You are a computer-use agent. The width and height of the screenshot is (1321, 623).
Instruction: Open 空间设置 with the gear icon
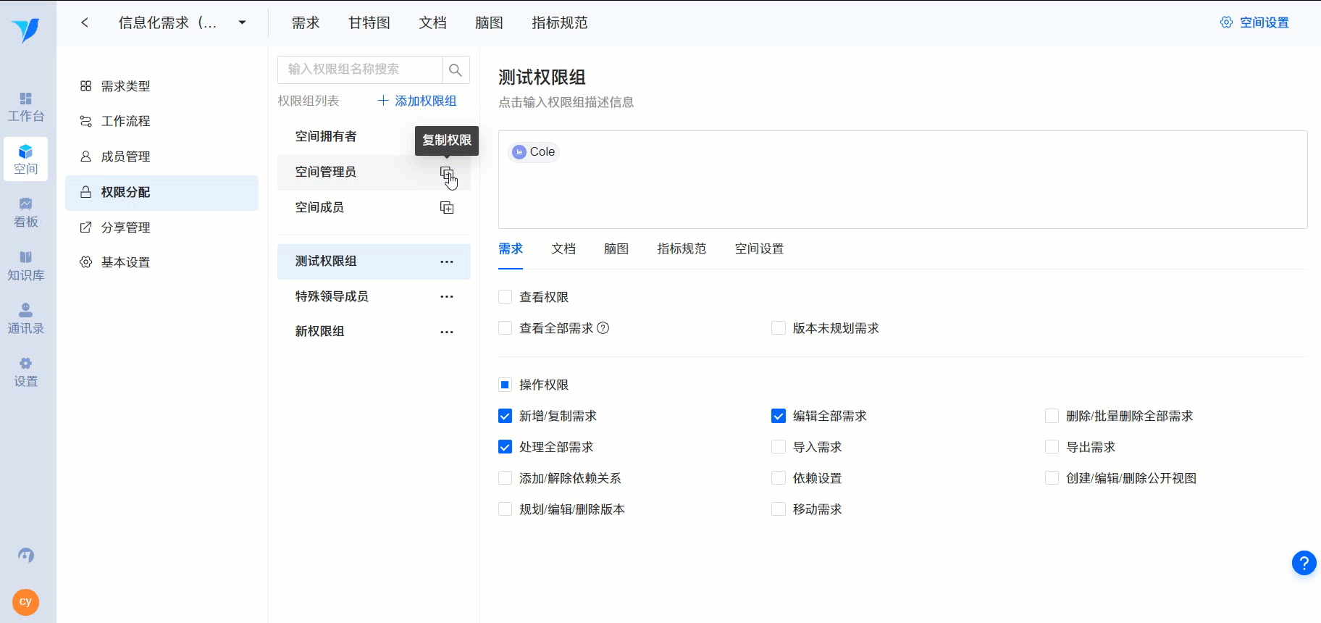click(x=1255, y=22)
